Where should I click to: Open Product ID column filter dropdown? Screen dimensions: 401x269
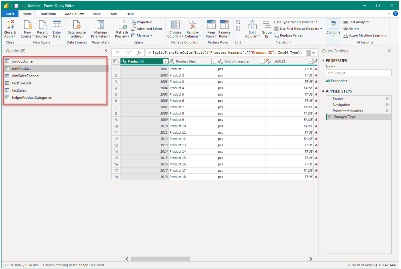coord(165,62)
